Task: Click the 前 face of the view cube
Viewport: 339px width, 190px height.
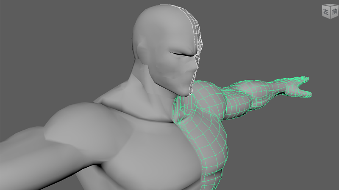Action: (x=334, y=12)
